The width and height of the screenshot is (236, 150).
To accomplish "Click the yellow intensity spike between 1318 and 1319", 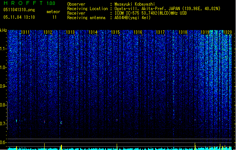I will [195, 146].
